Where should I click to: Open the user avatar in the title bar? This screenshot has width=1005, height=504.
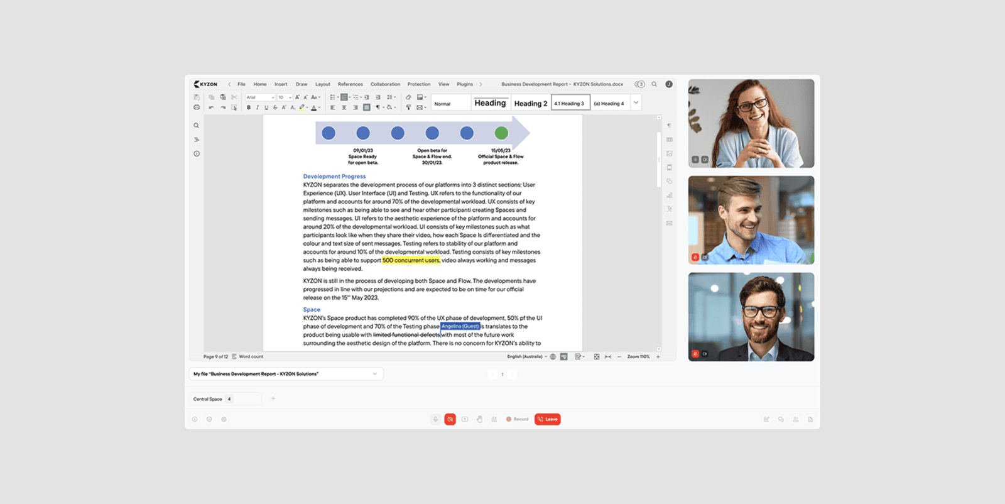point(669,84)
